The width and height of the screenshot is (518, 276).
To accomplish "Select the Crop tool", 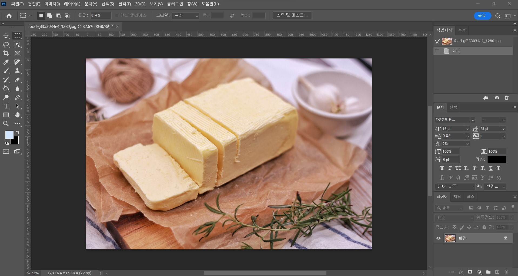I will point(6,53).
